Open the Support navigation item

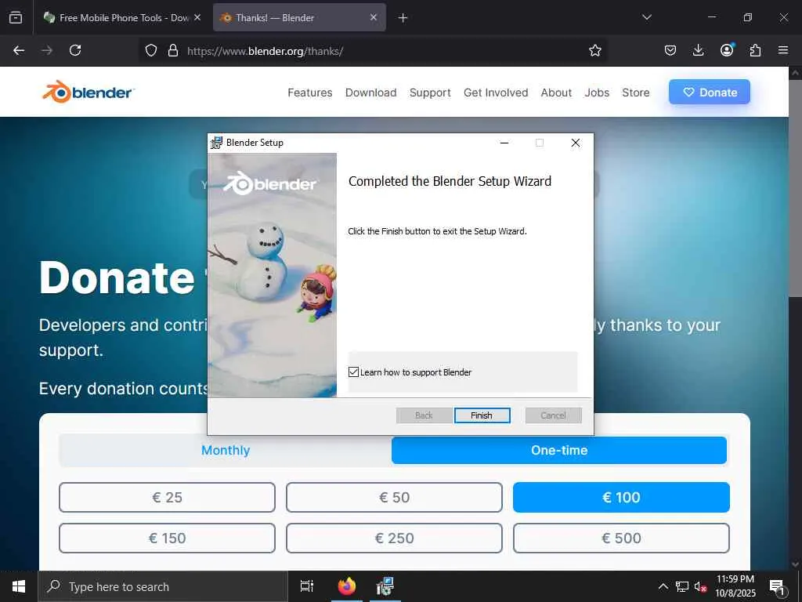pos(430,92)
